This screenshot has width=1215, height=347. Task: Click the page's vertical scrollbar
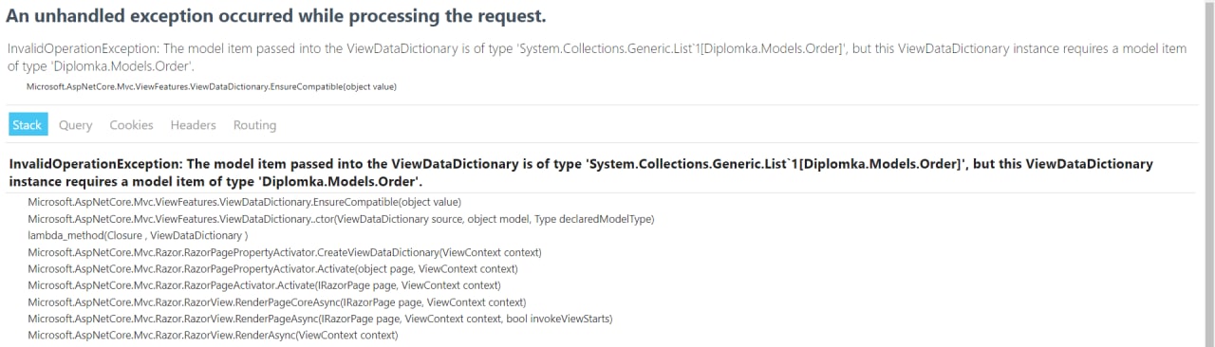click(x=1209, y=173)
